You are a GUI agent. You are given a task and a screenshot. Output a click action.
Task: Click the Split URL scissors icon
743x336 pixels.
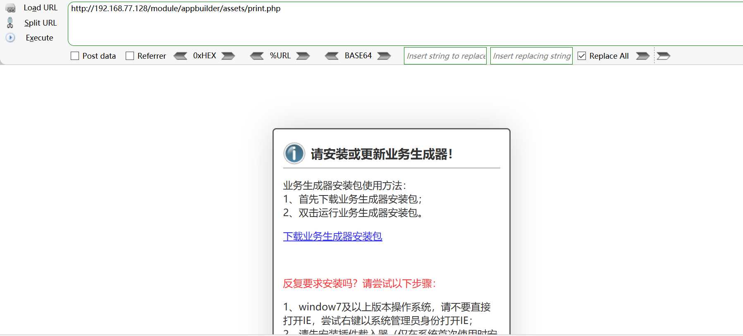tap(10, 23)
